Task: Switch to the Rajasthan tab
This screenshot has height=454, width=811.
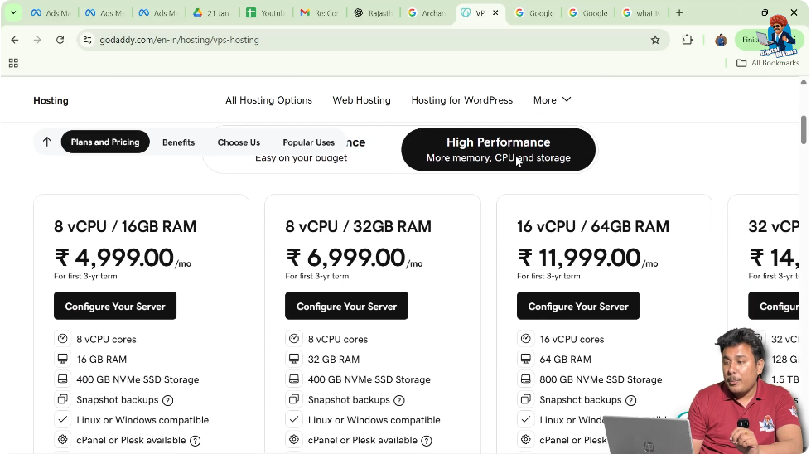Action: click(x=373, y=13)
